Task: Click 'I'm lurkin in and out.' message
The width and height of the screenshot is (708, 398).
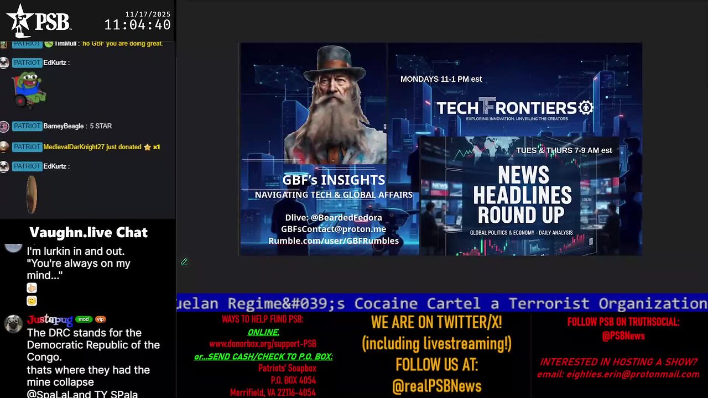Action: pyautogui.click(x=76, y=251)
